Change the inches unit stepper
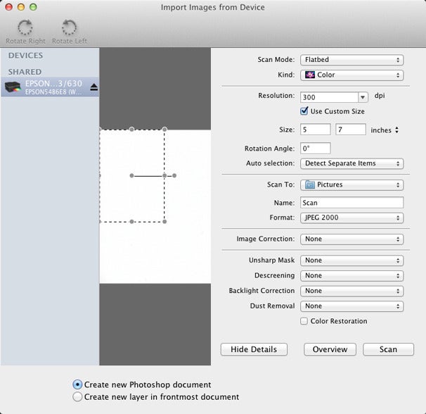Screen dimensions: 426x414 click(396, 130)
